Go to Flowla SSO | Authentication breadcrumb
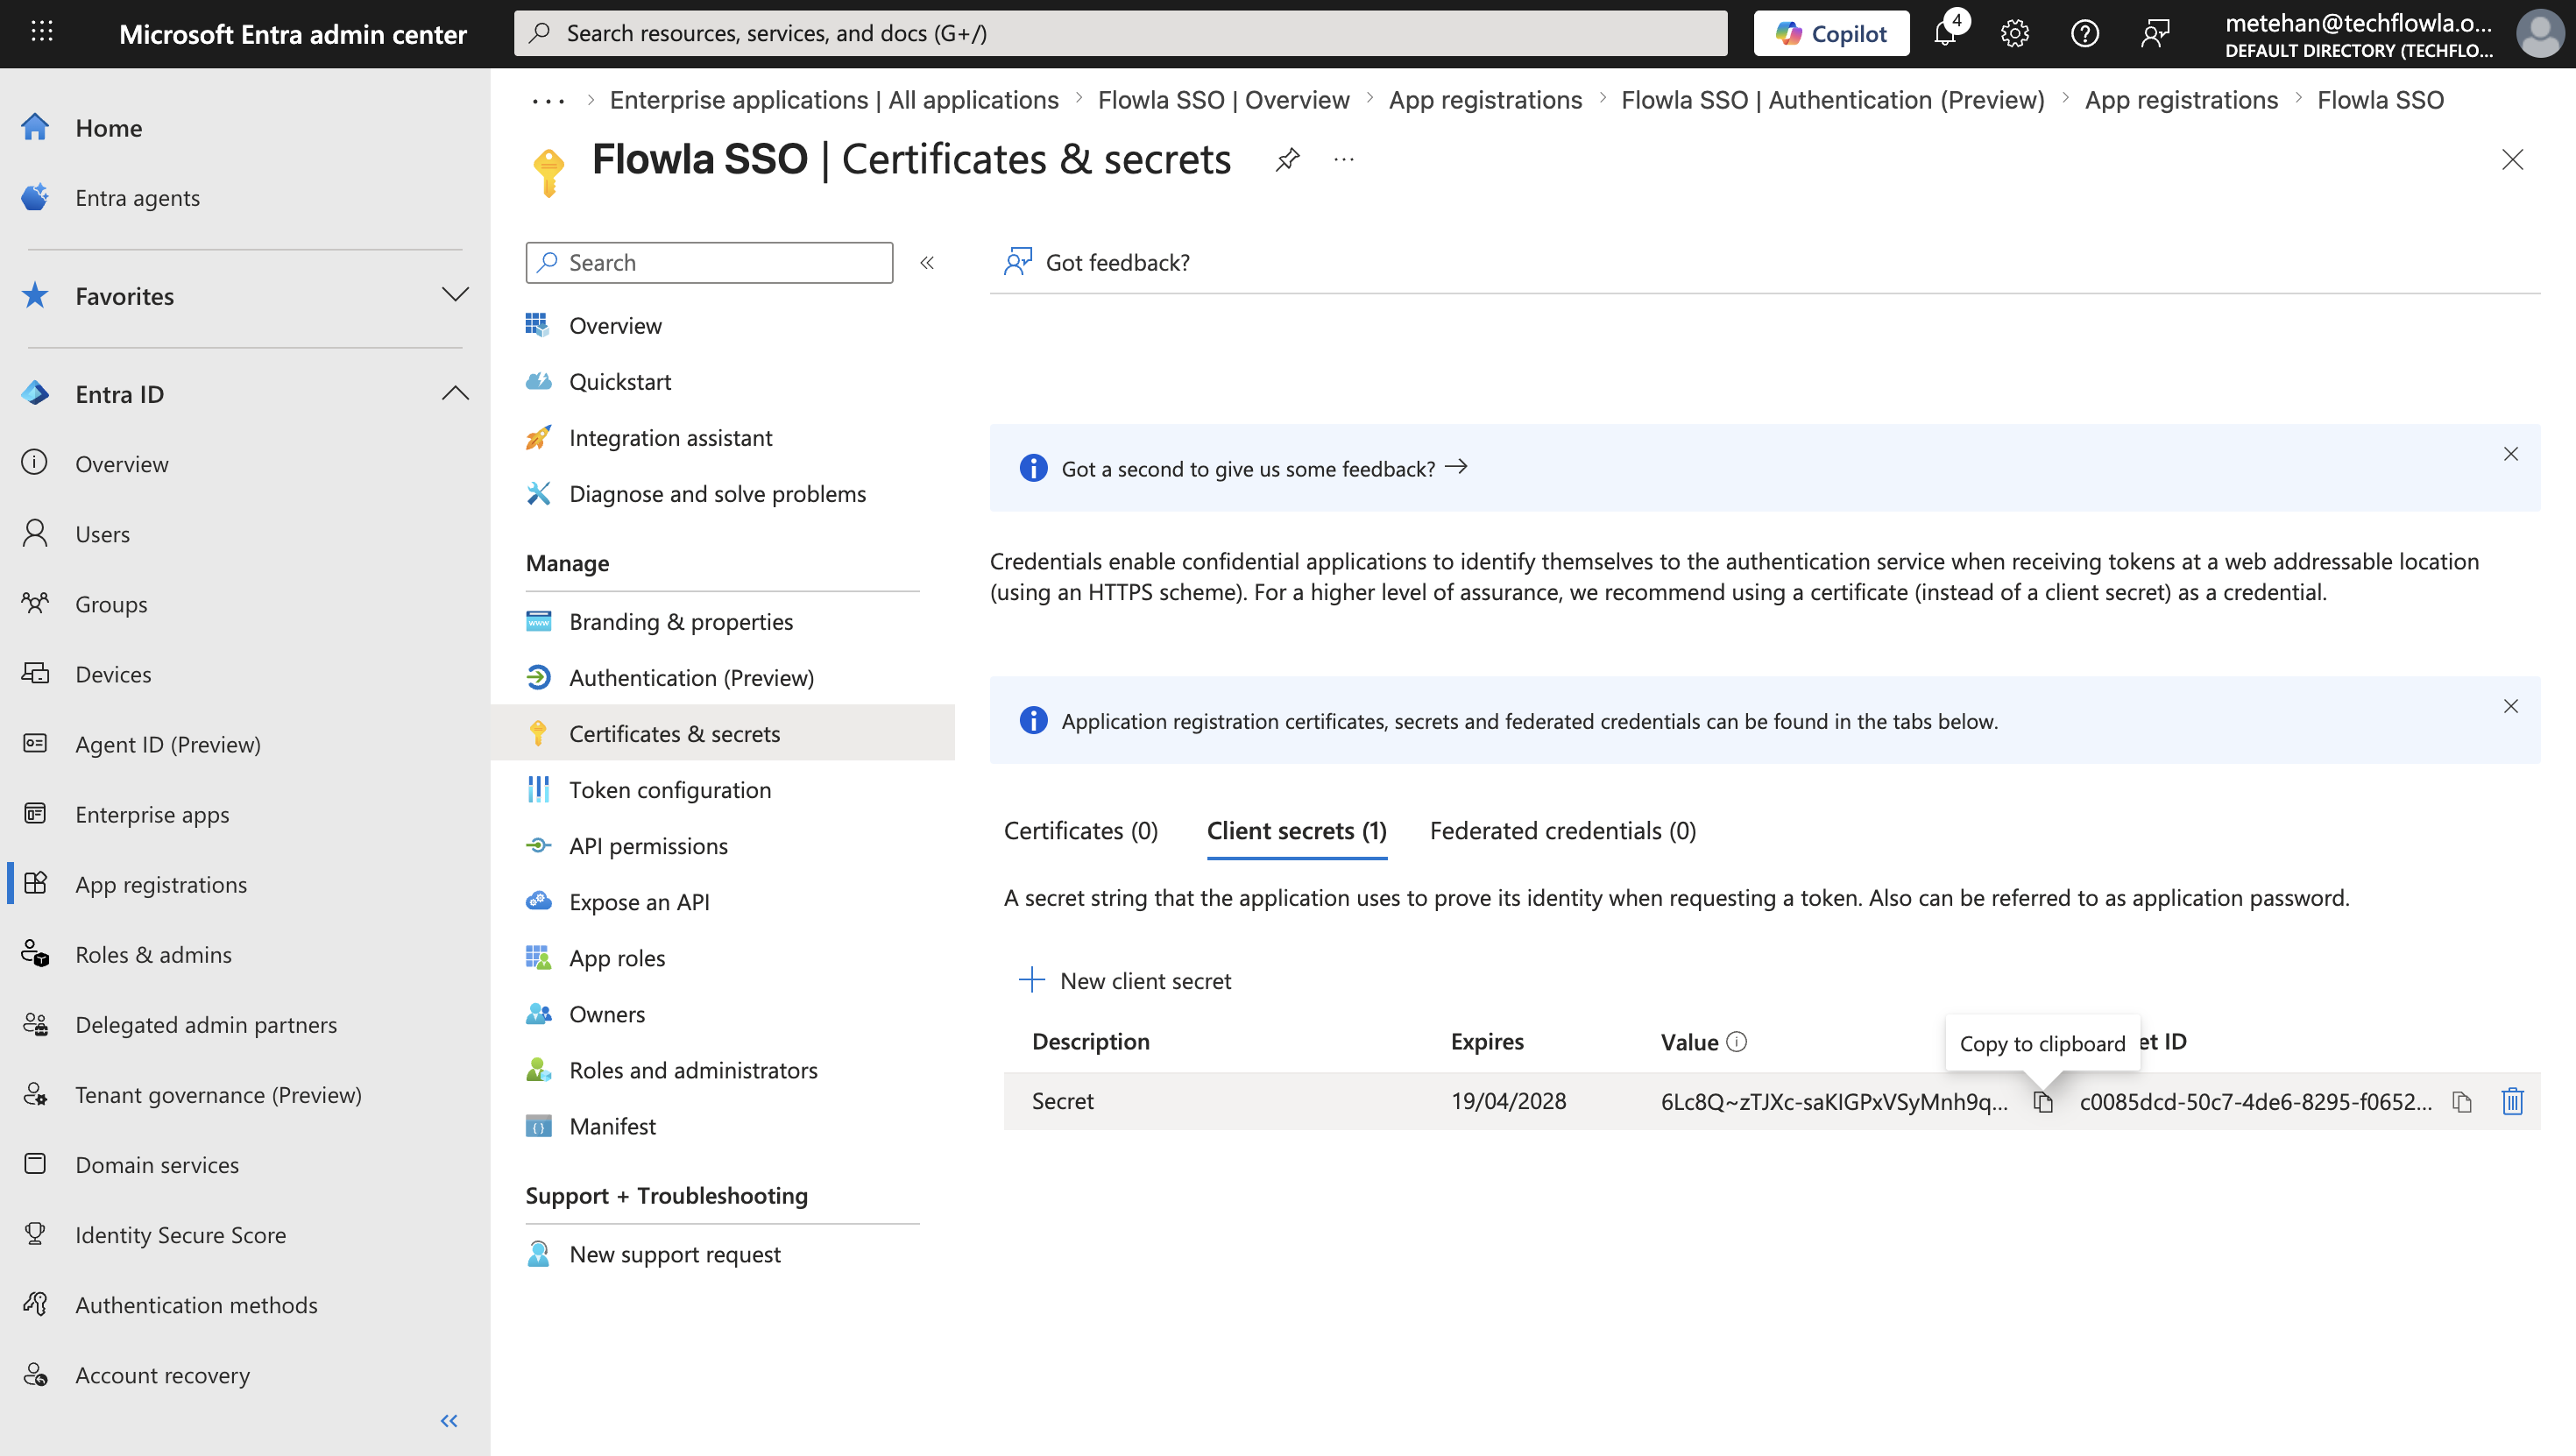The height and width of the screenshot is (1456, 2576). (1832, 100)
